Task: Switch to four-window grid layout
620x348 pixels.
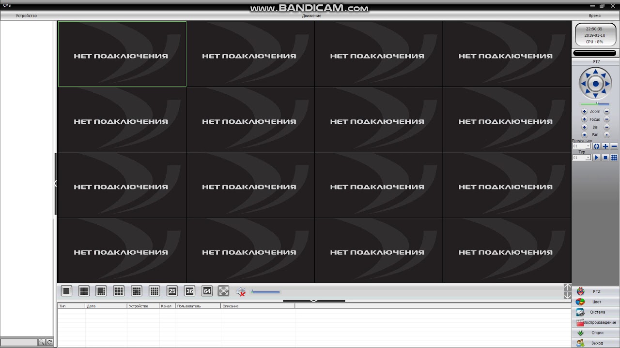Action: click(x=84, y=291)
